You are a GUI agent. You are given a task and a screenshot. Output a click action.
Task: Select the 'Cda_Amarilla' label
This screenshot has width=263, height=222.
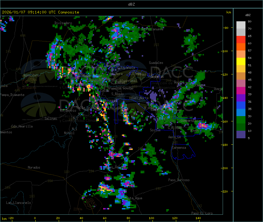22,126
